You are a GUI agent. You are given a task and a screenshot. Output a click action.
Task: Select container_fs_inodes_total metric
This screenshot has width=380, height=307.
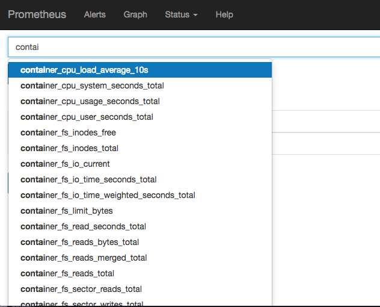click(69, 148)
